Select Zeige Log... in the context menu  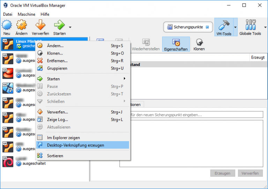(83, 119)
